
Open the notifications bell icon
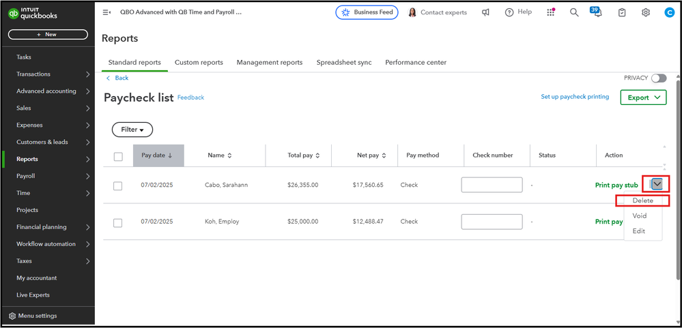coord(597,13)
